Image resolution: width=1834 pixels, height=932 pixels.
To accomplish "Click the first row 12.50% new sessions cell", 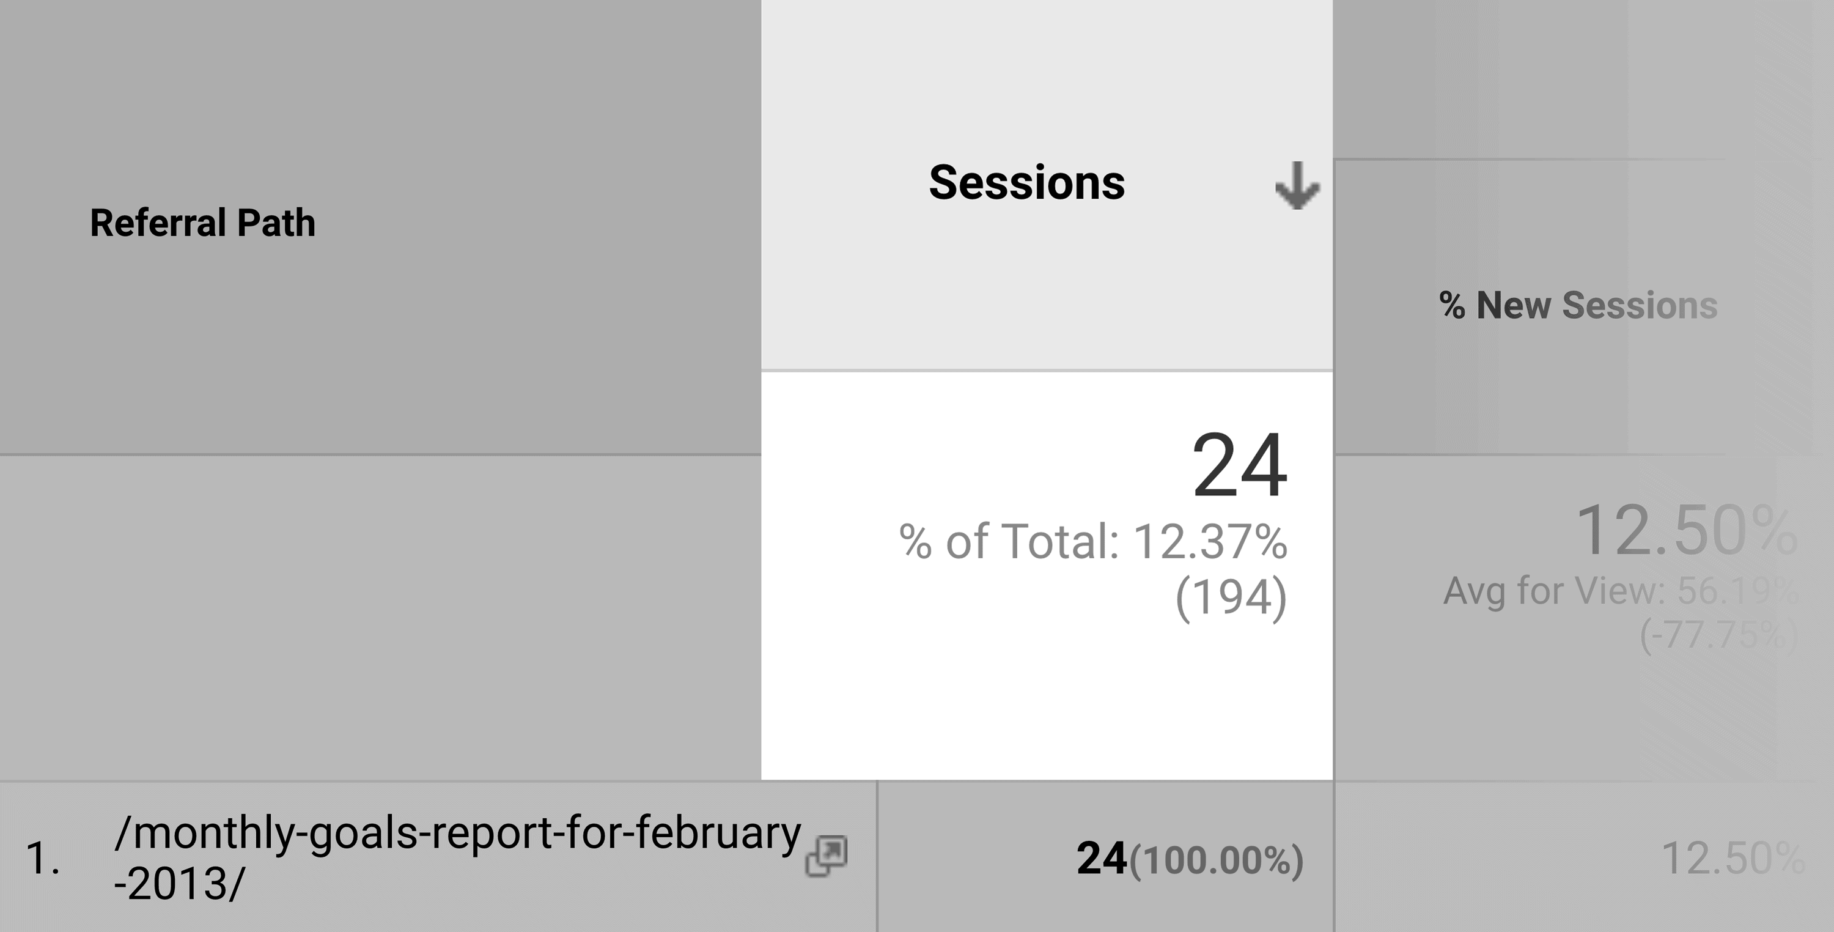I will [1733, 859].
